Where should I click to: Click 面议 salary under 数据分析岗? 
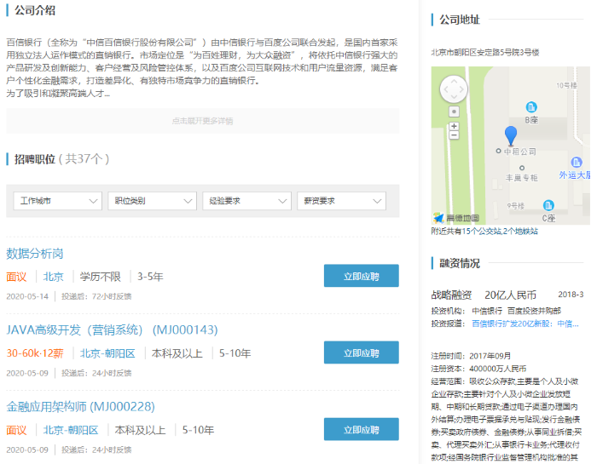16,277
